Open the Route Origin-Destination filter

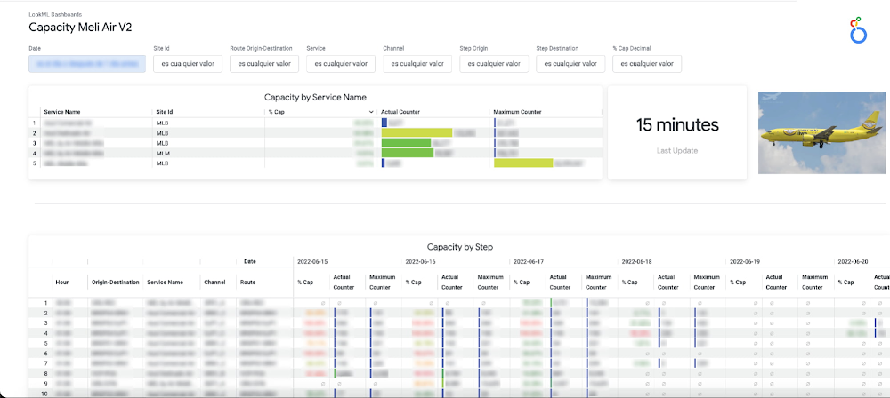point(263,64)
